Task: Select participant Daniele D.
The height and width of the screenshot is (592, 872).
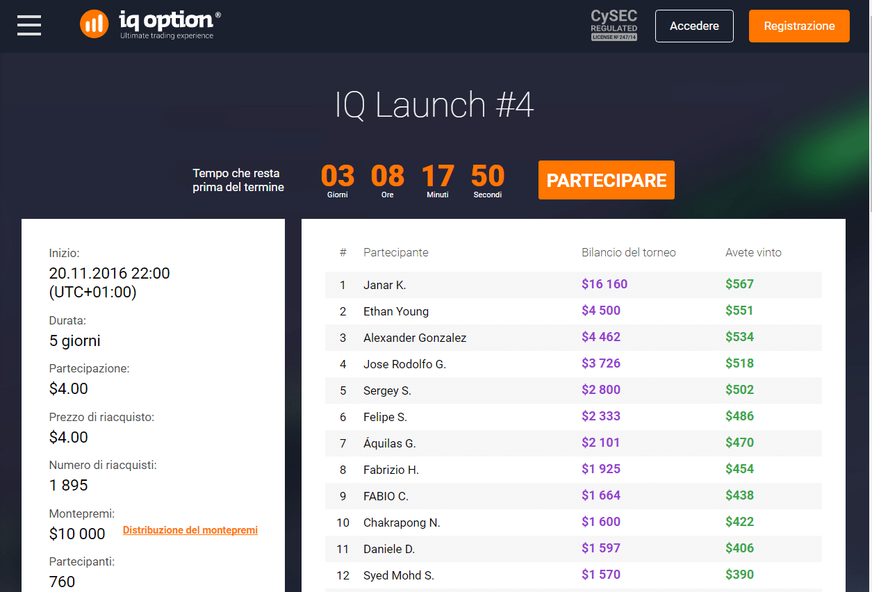Action: click(x=389, y=549)
